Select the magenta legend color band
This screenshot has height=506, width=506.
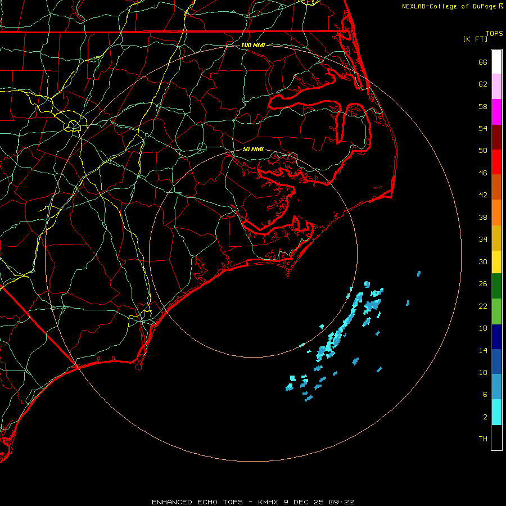[496, 112]
